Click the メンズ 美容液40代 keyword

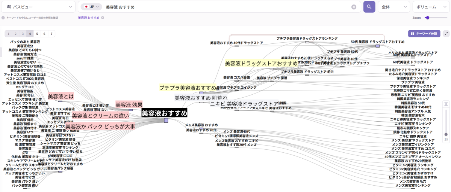coord(236,132)
